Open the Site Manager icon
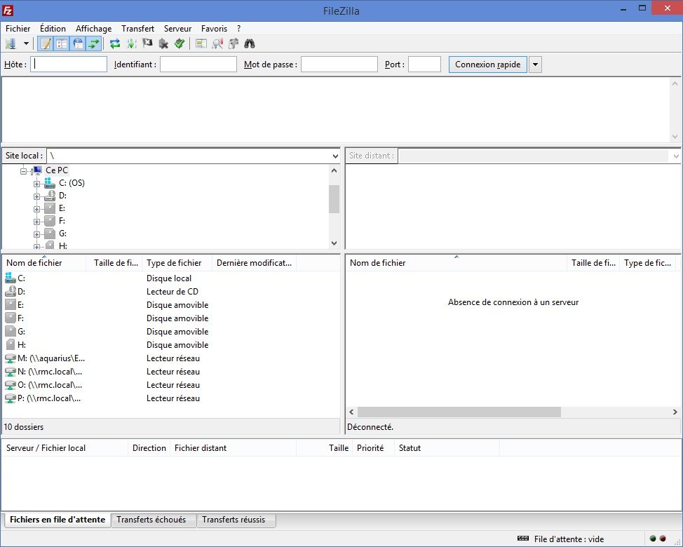Viewport: 683px width, 547px height. (11, 43)
